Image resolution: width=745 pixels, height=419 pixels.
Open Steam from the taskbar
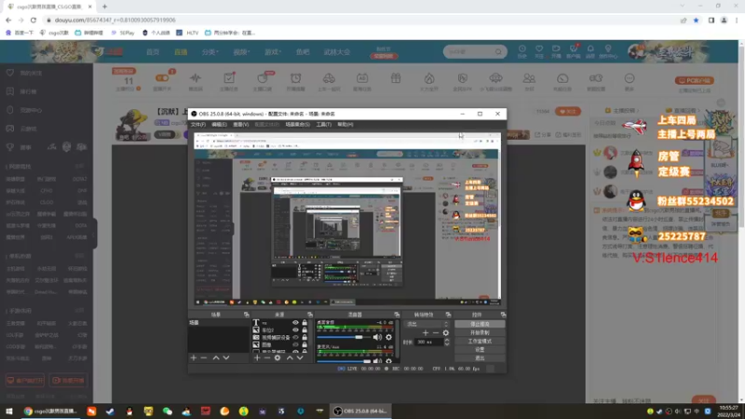point(110,411)
